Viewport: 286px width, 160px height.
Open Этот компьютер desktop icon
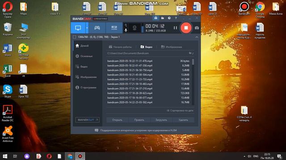pyautogui.click(x=23, y=31)
